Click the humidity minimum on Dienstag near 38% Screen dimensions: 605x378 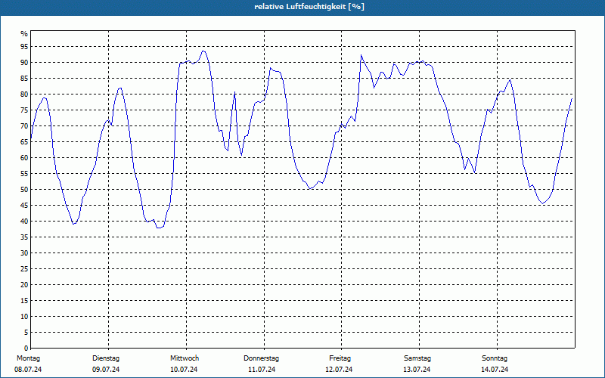pos(159,228)
